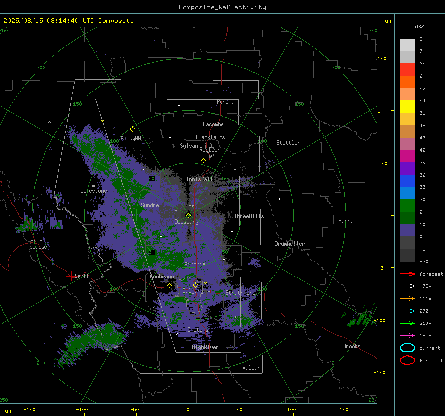Select the orange 111V arrow icon
This screenshot has height=416, width=445.
(407, 298)
